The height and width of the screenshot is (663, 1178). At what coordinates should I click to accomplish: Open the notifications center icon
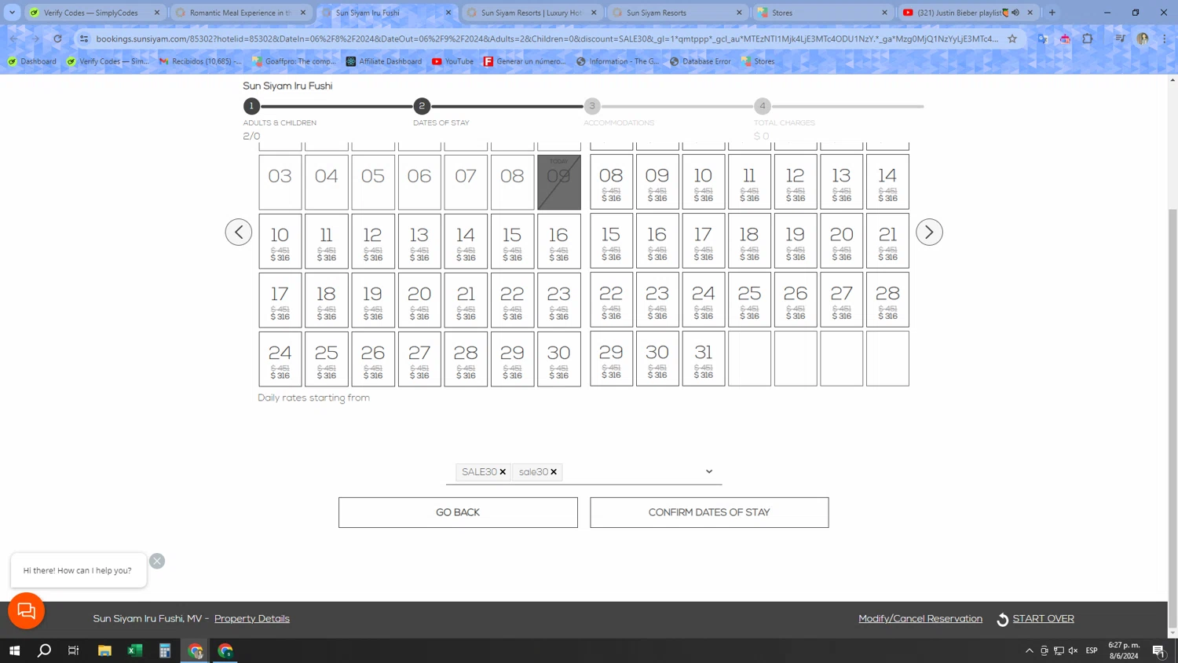click(x=1158, y=650)
